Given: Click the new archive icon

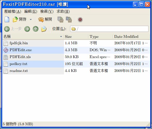Looking at the screenshot, I should click(7, 19).
